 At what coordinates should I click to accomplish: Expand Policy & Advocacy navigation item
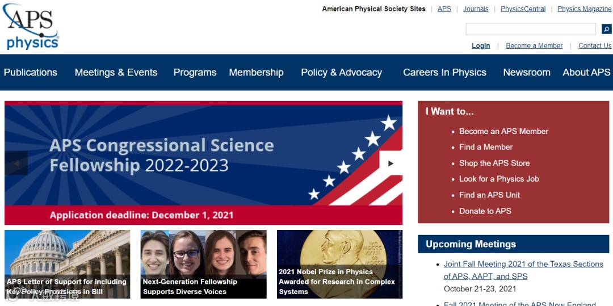[x=341, y=72]
